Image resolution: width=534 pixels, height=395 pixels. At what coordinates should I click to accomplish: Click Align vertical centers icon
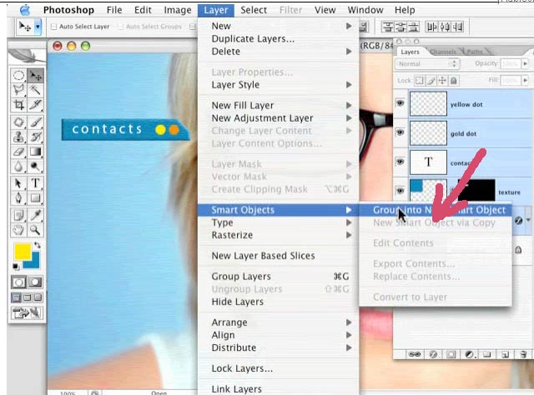[x=400, y=27]
